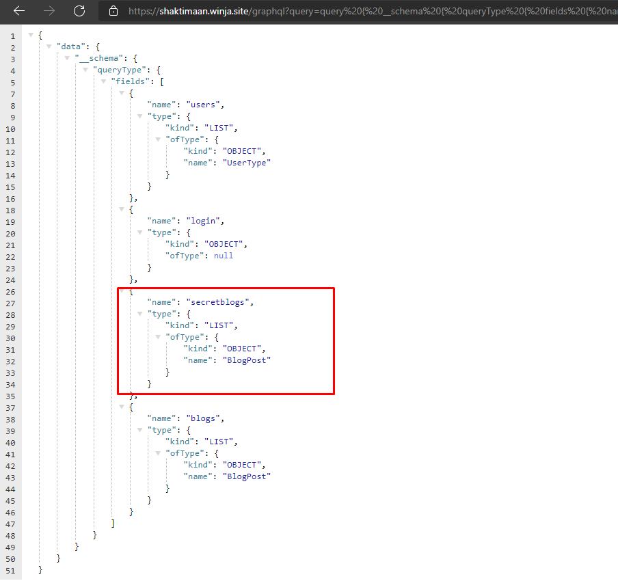Viewport: 618px width, 581px height.
Task: Click the "users" name value
Action: point(203,105)
